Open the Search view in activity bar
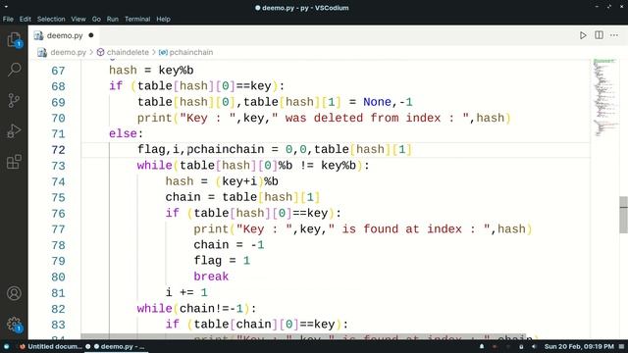 pos(14,70)
